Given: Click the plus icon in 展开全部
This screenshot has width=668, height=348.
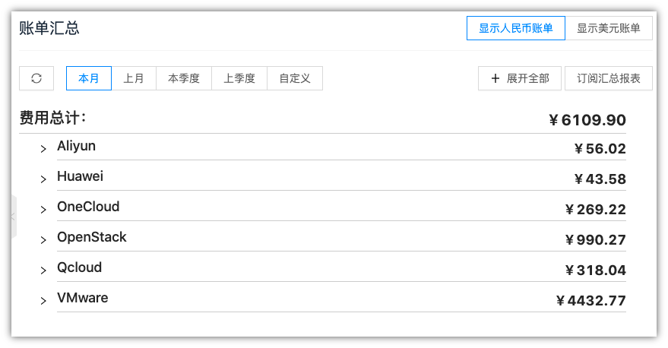Looking at the screenshot, I should coord(495,78).
